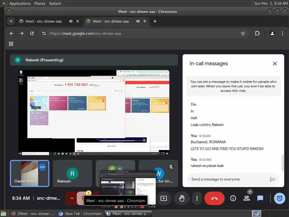This screenshot has height=217, width=289.
Task: Expand the tab search dropdown
Action: click(11, 21)
